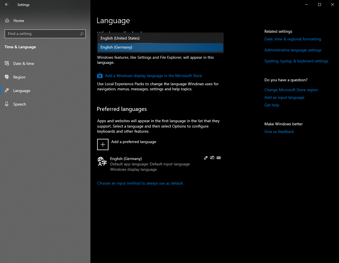Click the Microsoft Store bag icon
Viewport: 339px width, 263px height.
pyautogui.click(x=100, y=76)
